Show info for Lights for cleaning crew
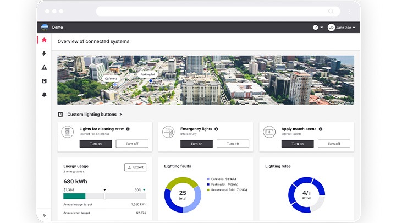 (x=128, y=129)
